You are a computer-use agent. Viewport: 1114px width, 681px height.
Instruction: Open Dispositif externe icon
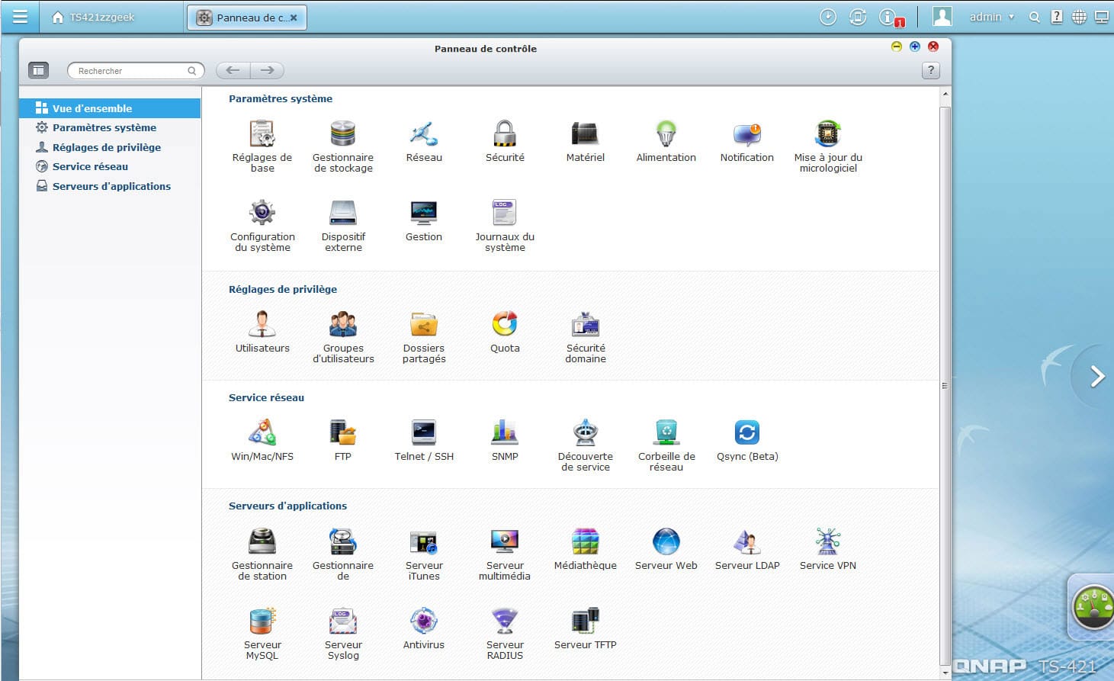coord(343,213)
